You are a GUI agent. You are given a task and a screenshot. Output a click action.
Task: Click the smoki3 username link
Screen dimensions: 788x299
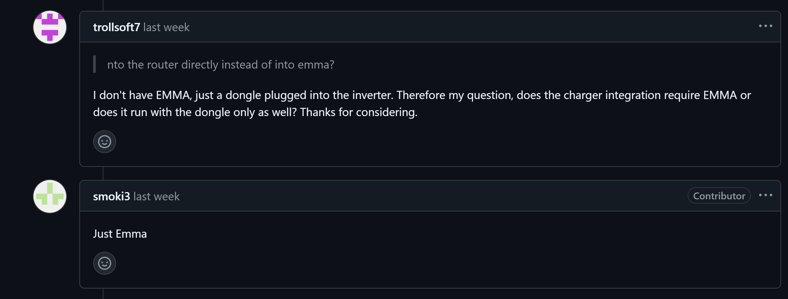coord(111,196)
